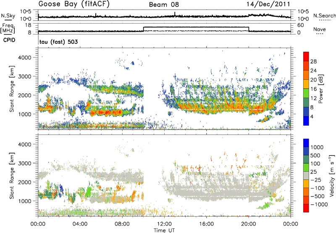Click the 'N.Search' legend label

(x=324, y=16)
